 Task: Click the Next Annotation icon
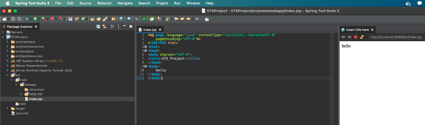(x=159, y=19)
